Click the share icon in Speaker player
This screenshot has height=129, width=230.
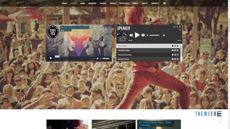click(180, 30)
